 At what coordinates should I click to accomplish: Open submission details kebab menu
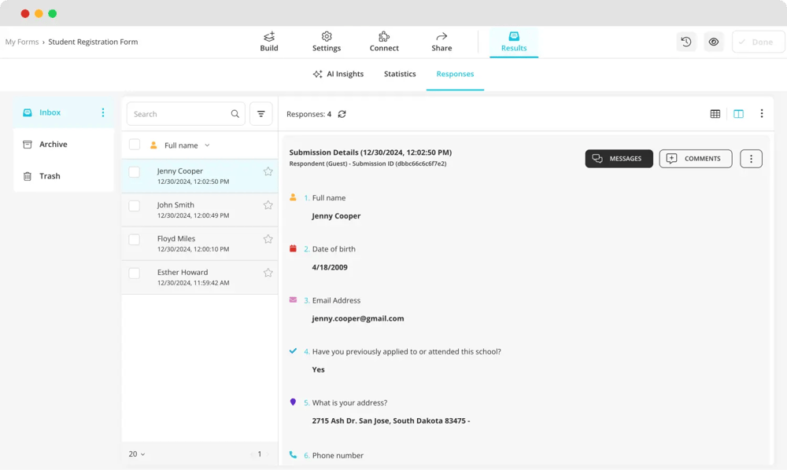(751, 159)
